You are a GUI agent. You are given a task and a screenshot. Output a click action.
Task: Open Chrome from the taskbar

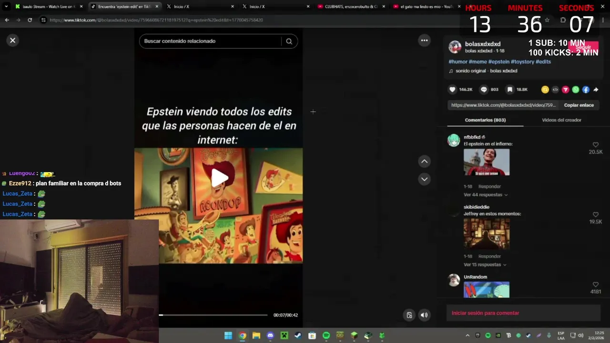coord(242,335)
